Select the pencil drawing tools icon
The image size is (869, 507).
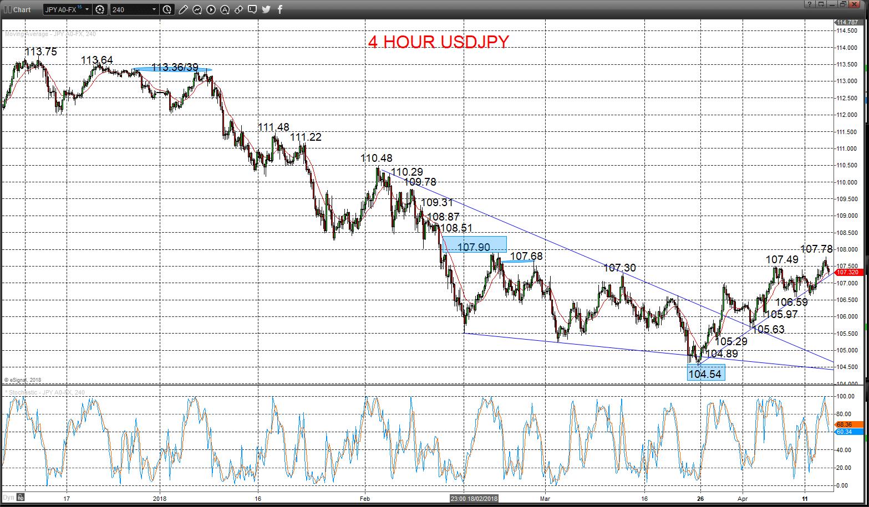183,9
